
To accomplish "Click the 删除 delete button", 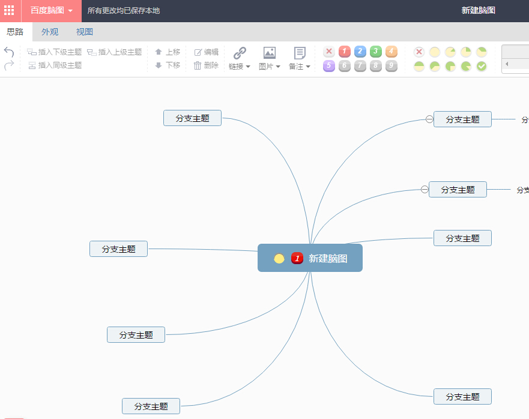I will pyautogui.click(x=207, y=66).
